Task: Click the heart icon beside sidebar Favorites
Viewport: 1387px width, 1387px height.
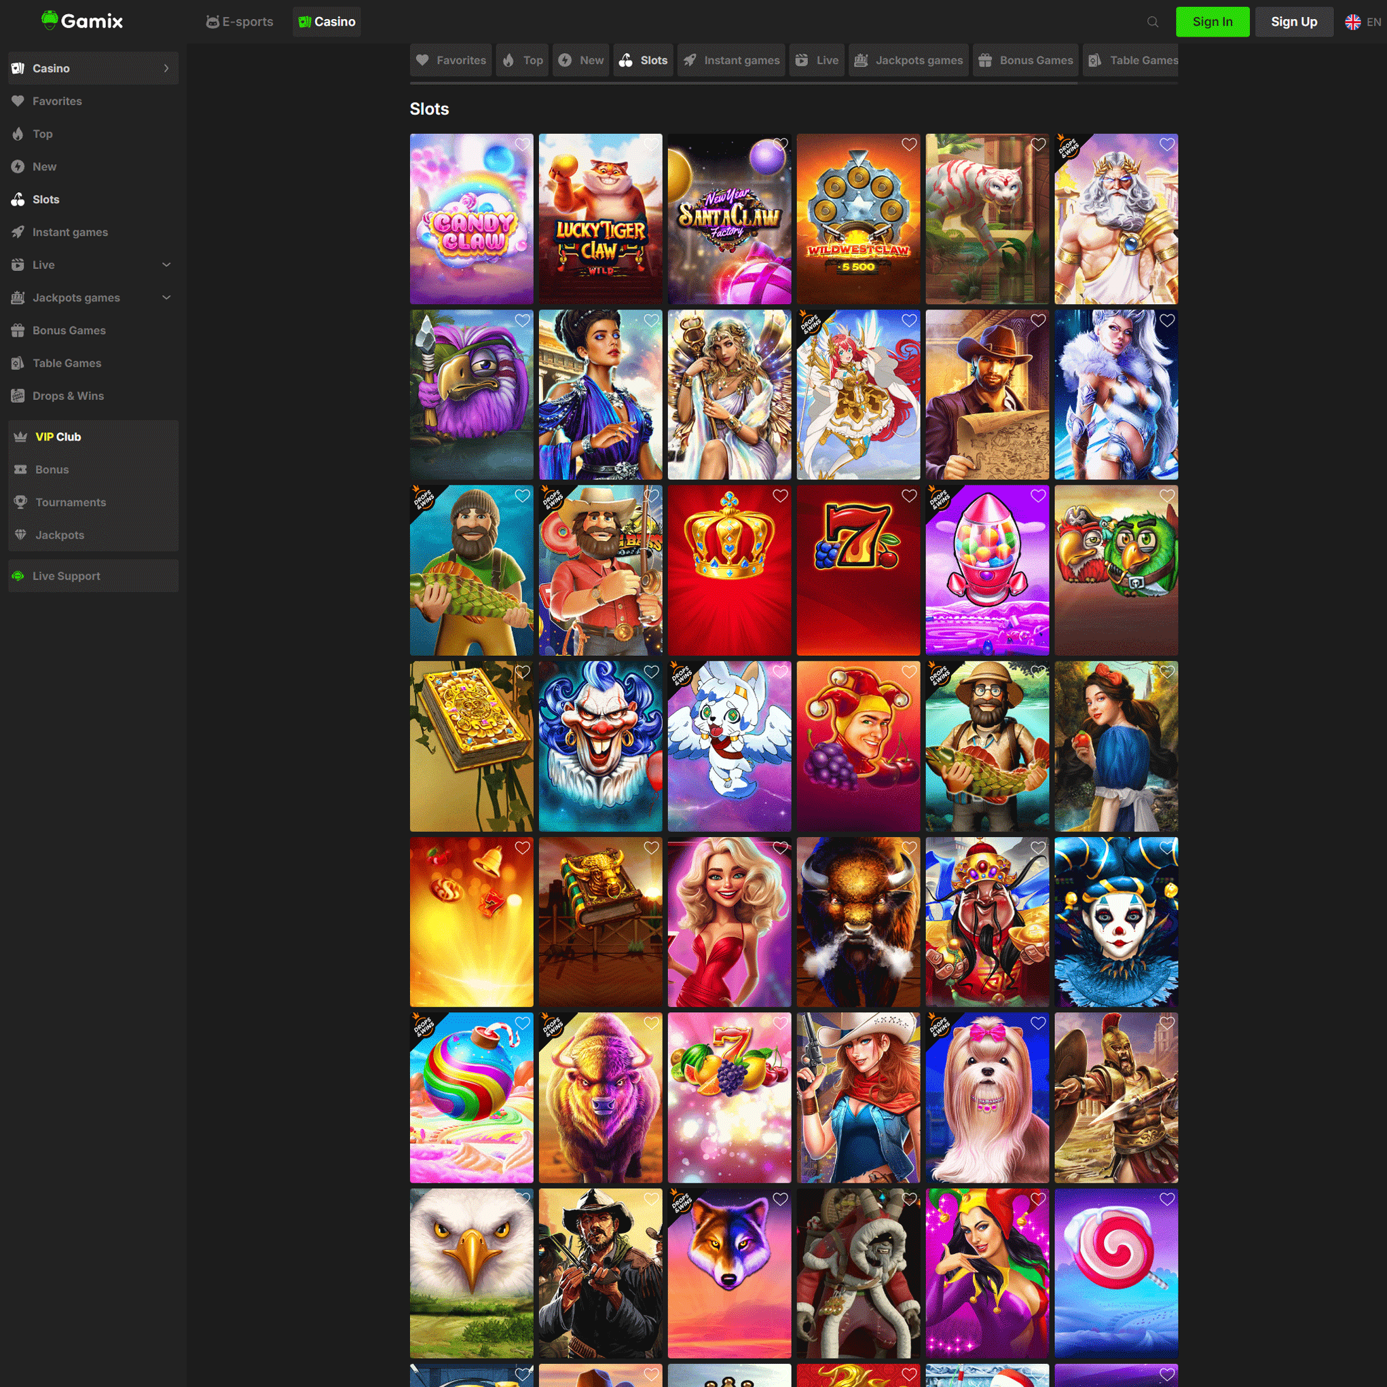Action: [18, 101]
